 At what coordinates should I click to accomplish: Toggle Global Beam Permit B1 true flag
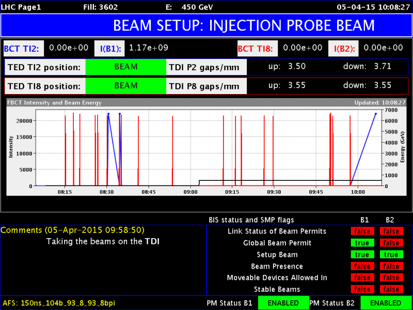[x=362, y=243]
